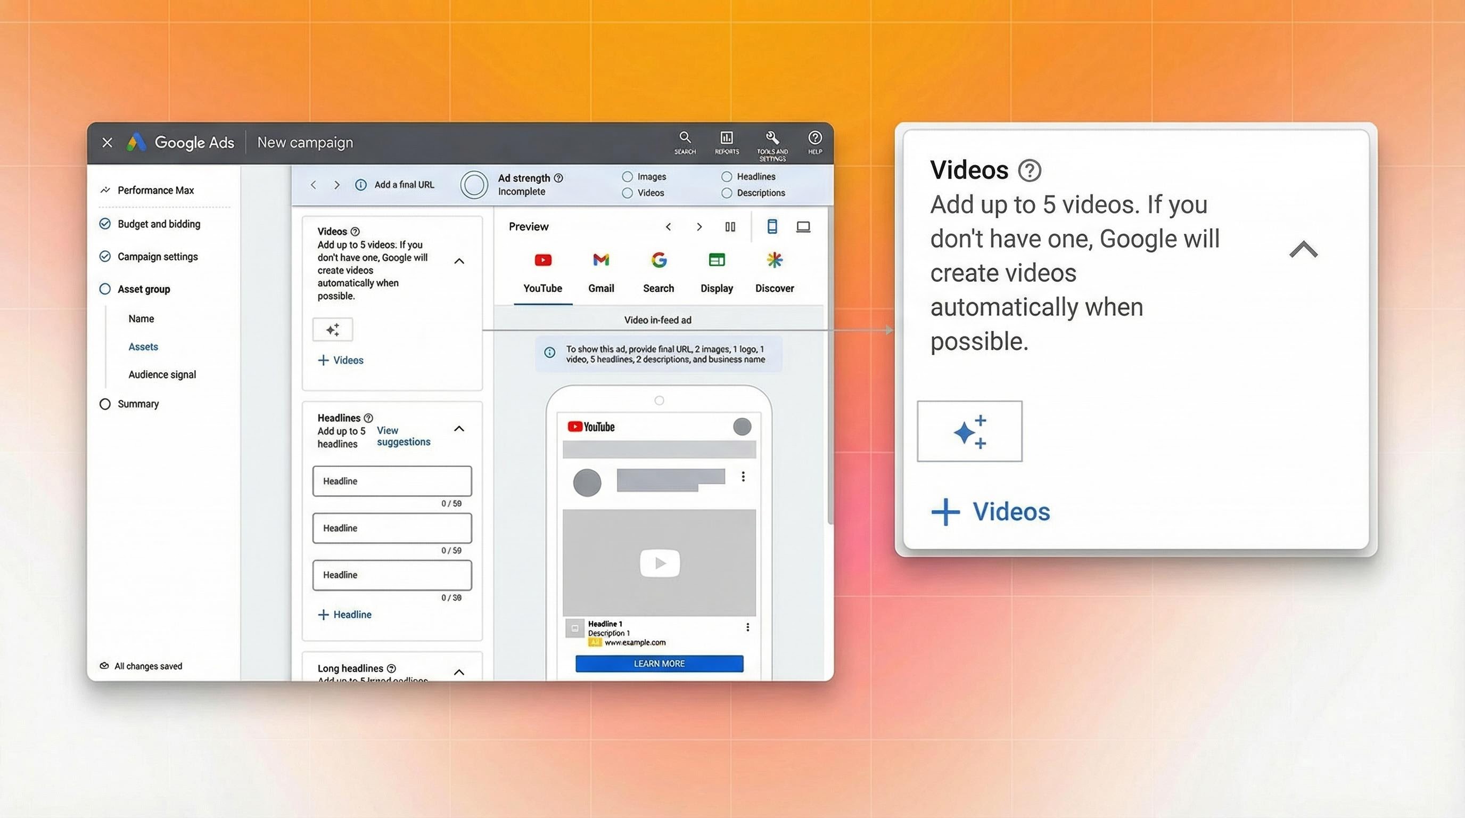Switch to the Discover preview tab
This screenshot has width=1465, height=818.
point(774,272)
